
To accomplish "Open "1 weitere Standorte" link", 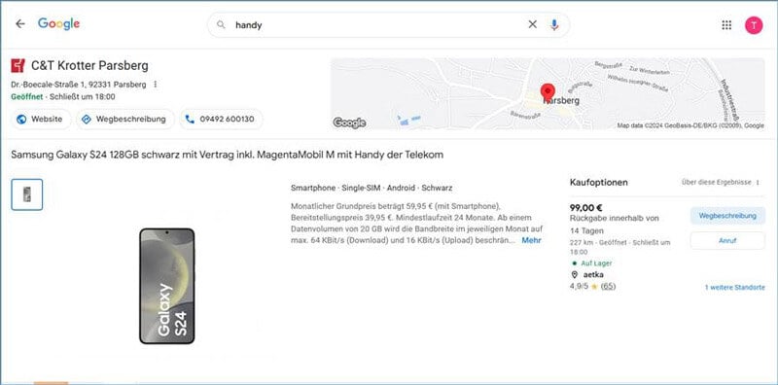I will (x=735, y=287).
